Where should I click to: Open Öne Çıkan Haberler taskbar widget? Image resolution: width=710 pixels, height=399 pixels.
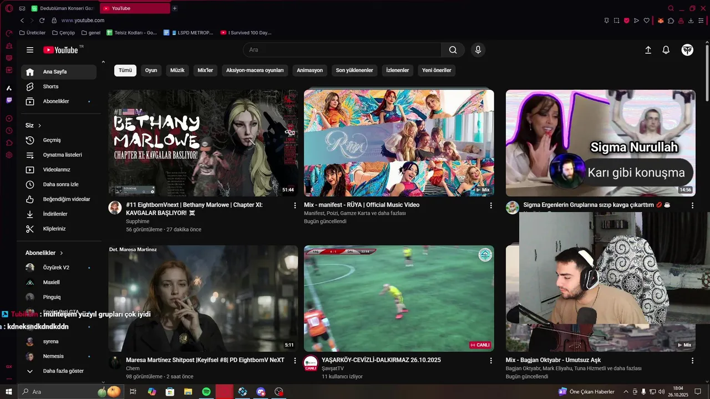[587, 392]
